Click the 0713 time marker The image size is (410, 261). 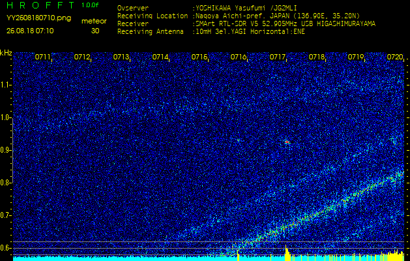(121, 57)
